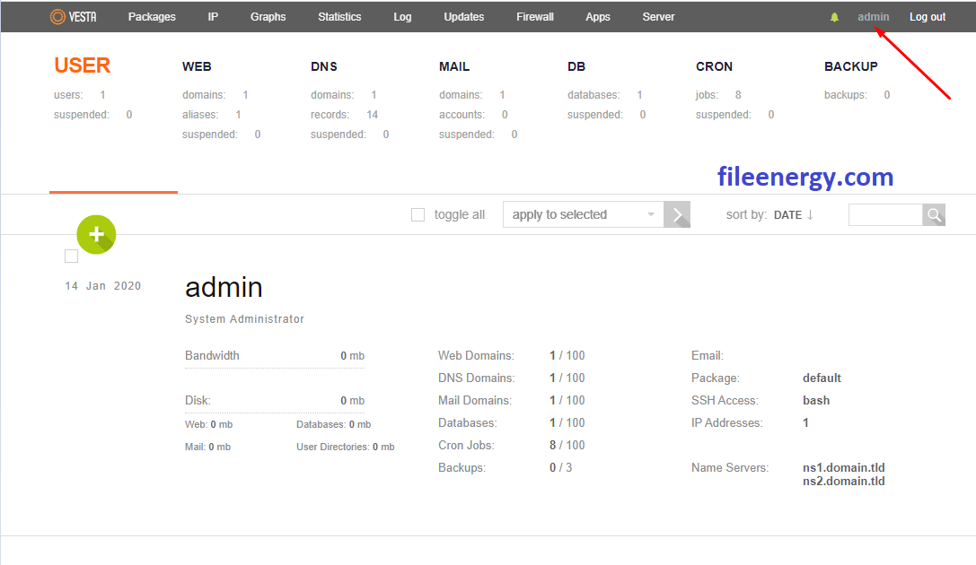Switch to the DNS tab

click(x=324, y=66)
